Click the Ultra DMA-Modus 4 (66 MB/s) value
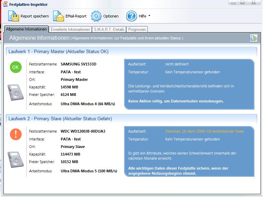This screenshot has height=197, width=263. (x=88, y=104)
